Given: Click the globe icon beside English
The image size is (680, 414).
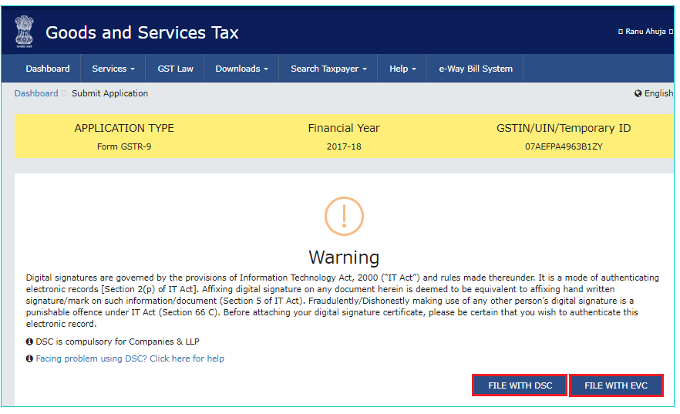Looking at the screenshot, I should (x=638, y=93).
